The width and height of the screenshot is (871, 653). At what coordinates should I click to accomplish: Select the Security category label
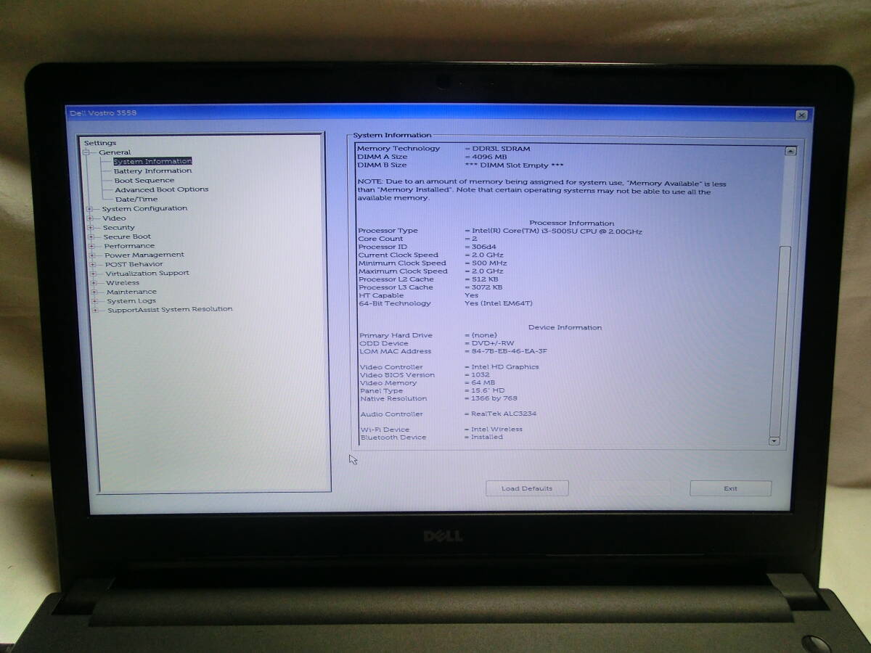[119, 228]
